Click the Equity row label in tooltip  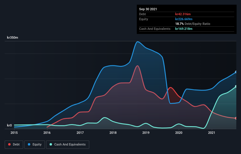point(144,19)
